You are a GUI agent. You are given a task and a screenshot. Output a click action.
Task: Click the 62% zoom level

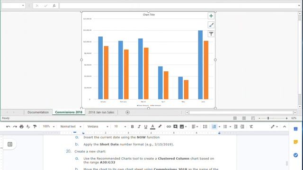pos(294,118)
